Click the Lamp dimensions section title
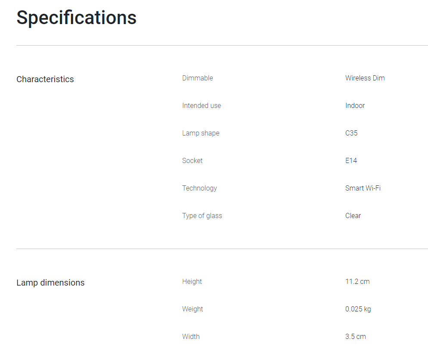Viewport: 428px width, 357px height. point(50,283)
